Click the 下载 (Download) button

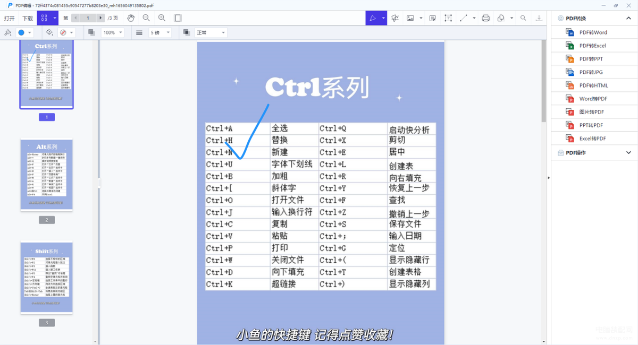pos(28,18)
